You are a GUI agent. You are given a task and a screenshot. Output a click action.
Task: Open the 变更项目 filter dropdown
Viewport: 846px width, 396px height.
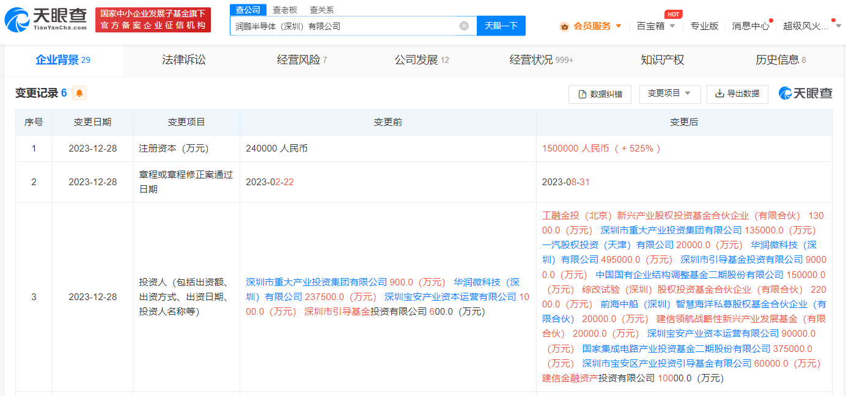tap(670, 94)
